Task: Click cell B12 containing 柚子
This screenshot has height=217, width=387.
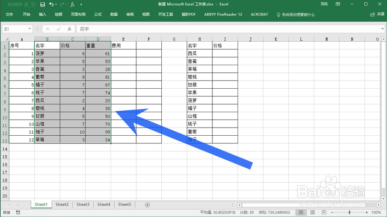Action: (47, 132)
